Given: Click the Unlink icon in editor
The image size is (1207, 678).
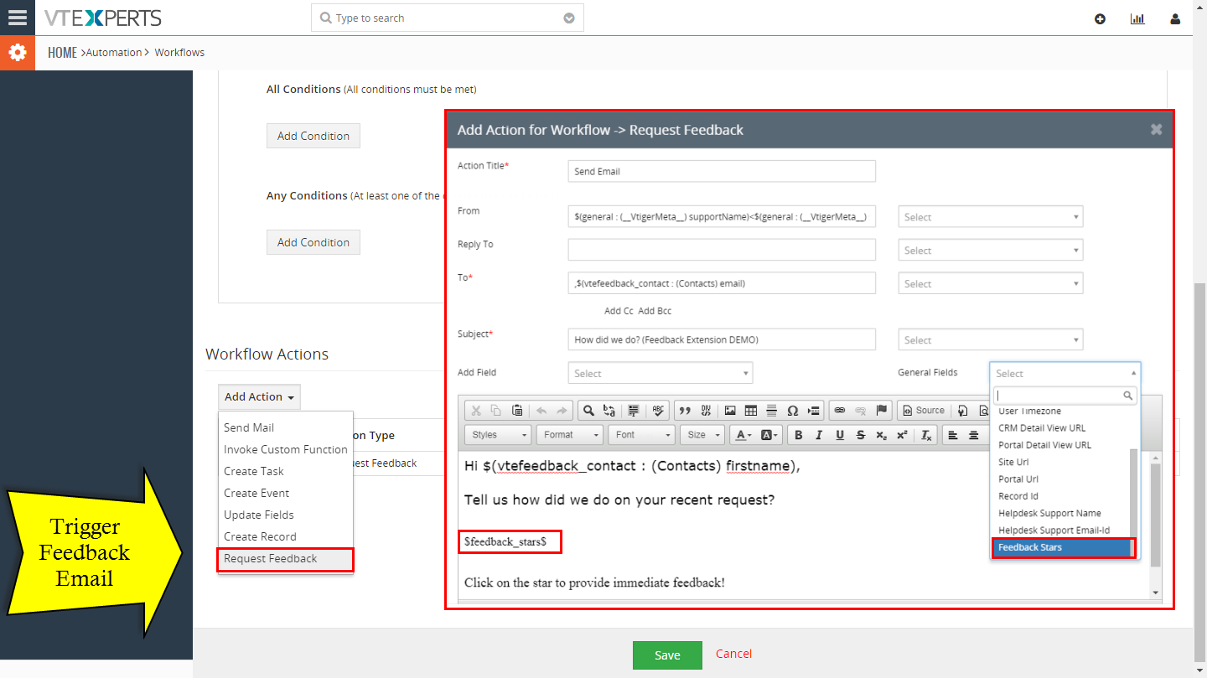Looking at the screenshot, I should (860, 411).
